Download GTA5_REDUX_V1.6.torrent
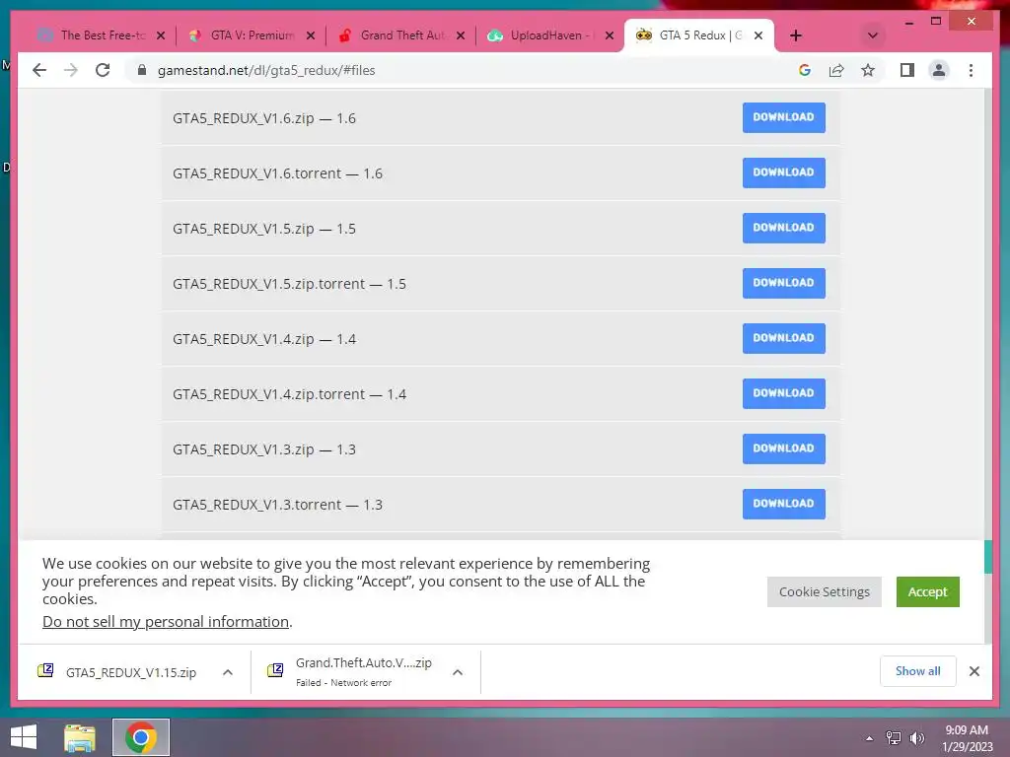 click(x=783, y=172)
